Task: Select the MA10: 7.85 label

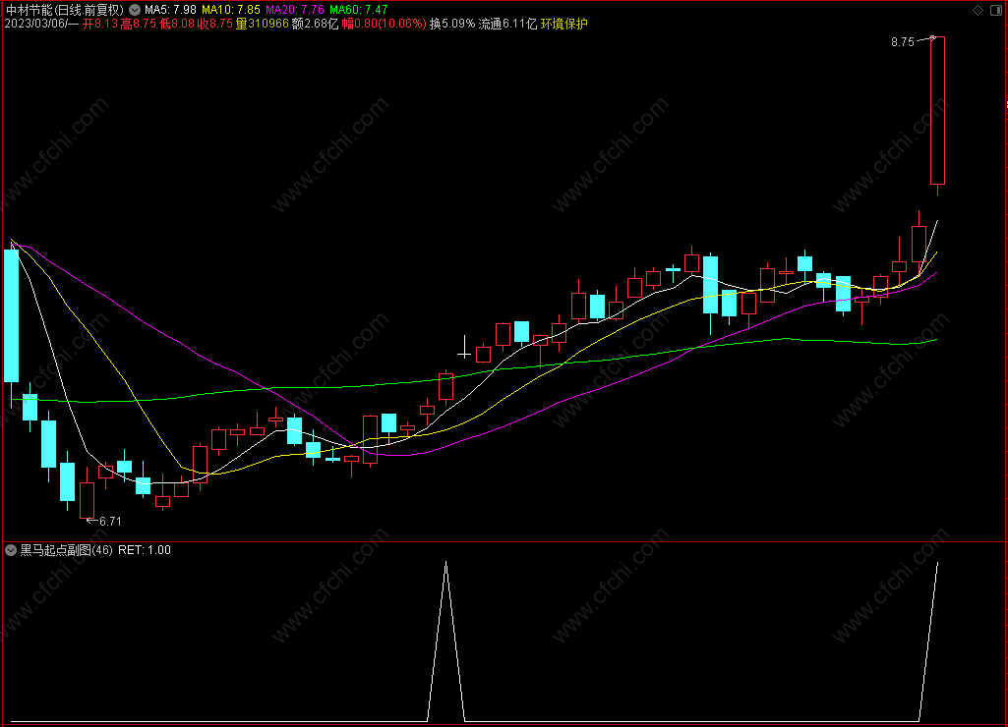Action: click(231, 10)
